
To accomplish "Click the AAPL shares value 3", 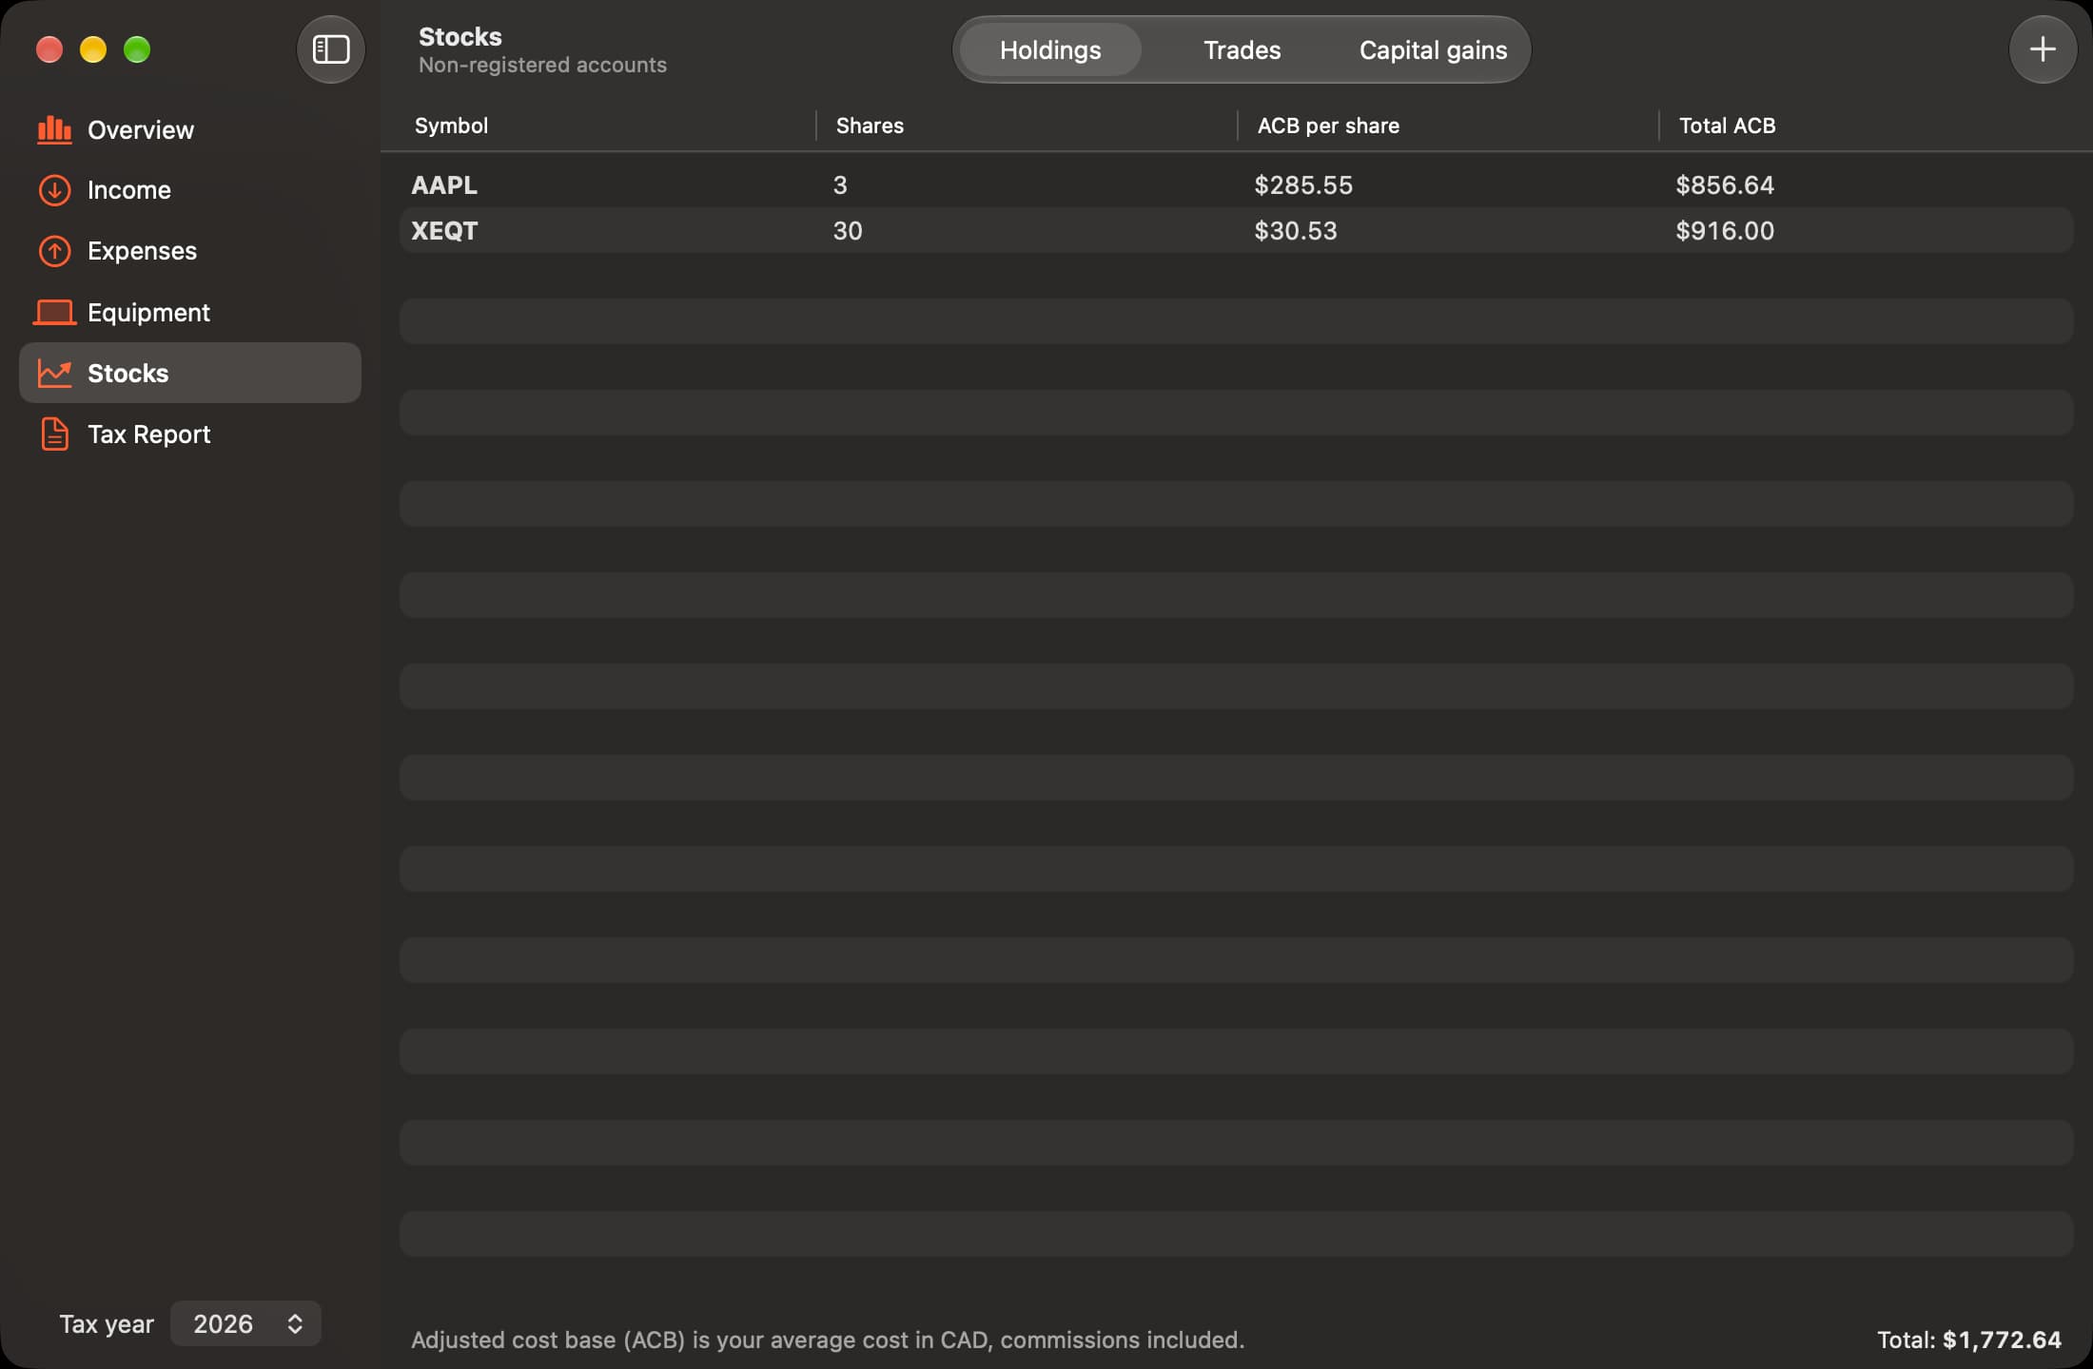I will pos(840,184).
